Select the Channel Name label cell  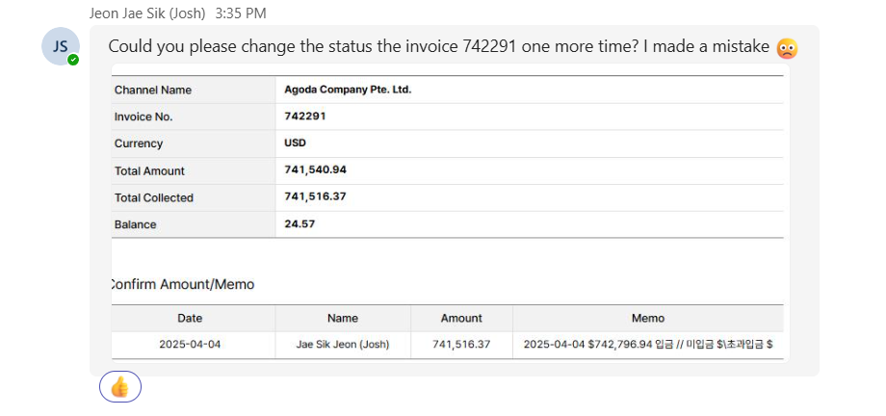click(x=153, y=90)
